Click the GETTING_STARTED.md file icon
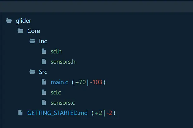Screen dimensions: 193x128 click(x=21, y=113)
